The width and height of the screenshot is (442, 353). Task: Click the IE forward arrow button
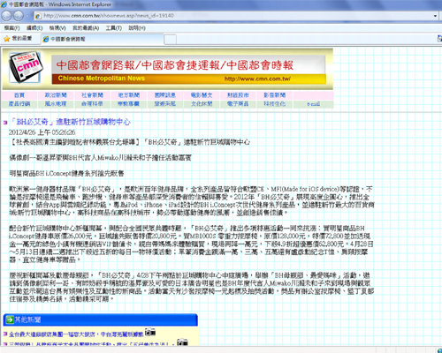(19, 16)
